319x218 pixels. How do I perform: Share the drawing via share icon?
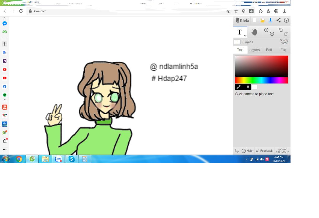point(279,20)
